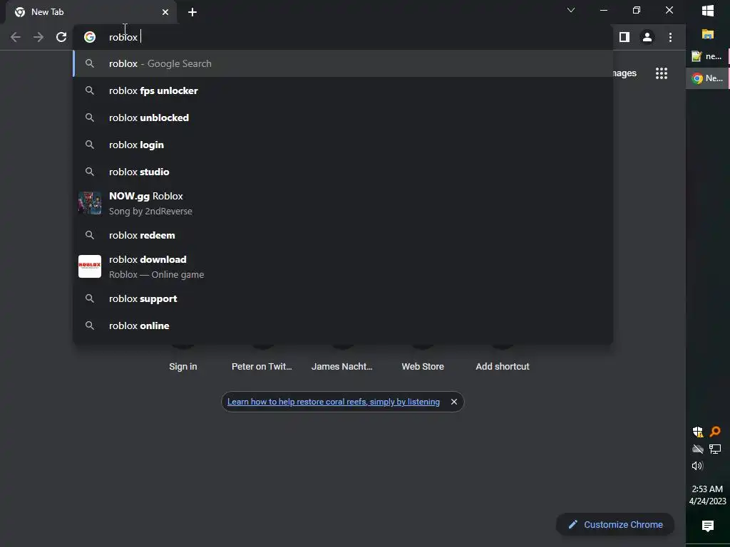Open Chrome three-dot menu
Viewport: 730px width, 547px height.
[670, 37]
